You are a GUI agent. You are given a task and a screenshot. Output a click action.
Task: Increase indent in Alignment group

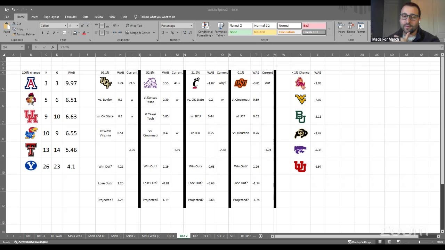click(x=120, y=33)
